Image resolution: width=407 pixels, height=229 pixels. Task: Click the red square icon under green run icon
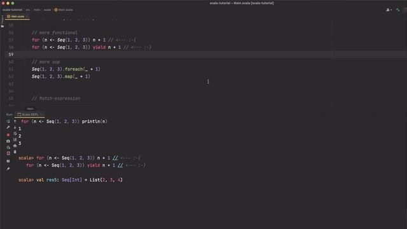tap(8, 153)
